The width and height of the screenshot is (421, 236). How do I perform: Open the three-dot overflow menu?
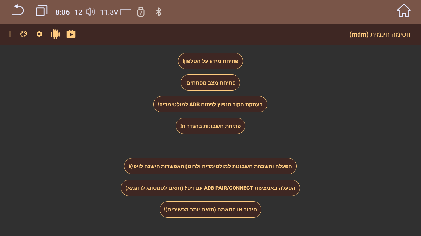(x=10, y=34)
